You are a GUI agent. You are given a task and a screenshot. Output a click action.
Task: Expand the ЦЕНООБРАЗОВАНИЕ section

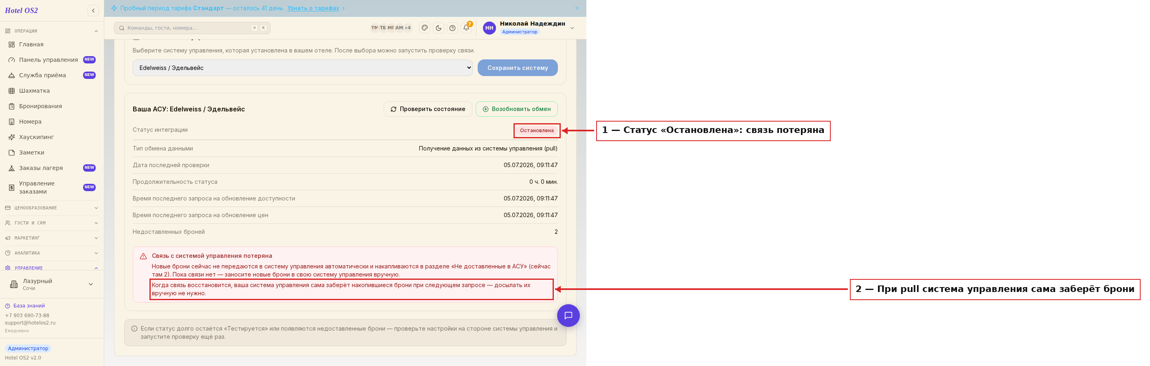(x=52, y=208)
